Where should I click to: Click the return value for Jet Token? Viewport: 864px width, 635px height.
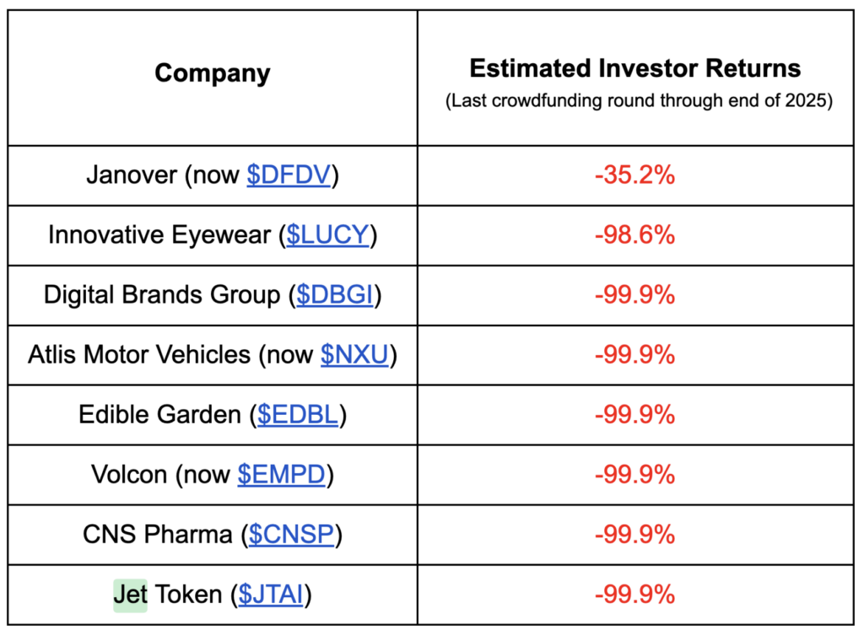click(x=634, y=595)
